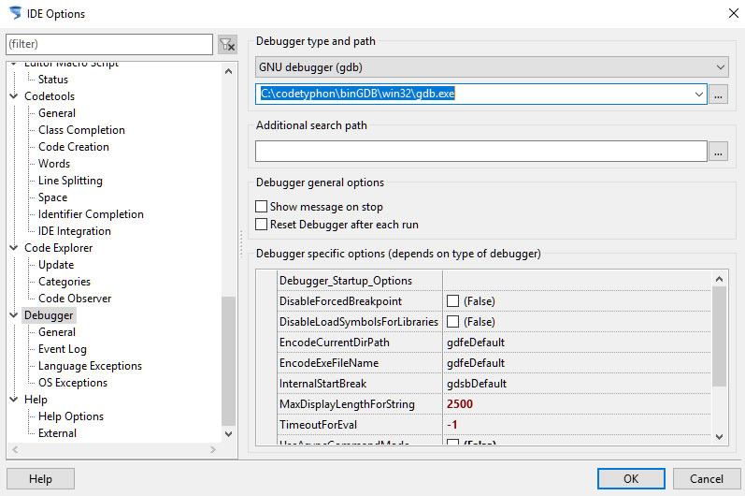Select InternalStartBreak gdsbDefault value

click(x=477, y=384)
